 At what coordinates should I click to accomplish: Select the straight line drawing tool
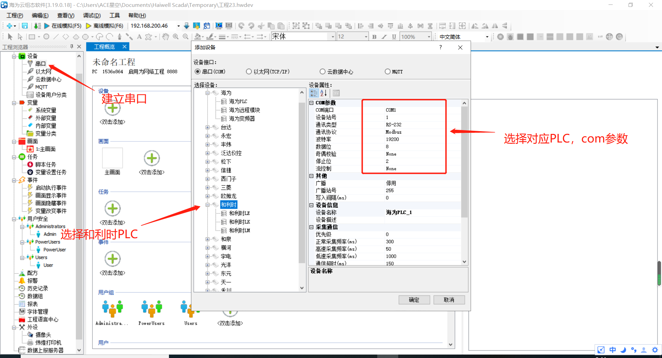tap(56, 37)
